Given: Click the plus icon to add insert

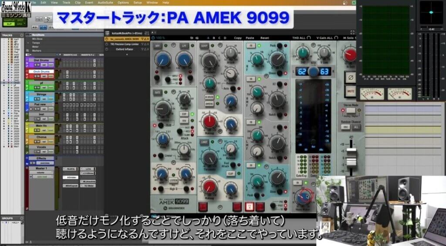Looking at the screenshot, I should click(127, 54).
